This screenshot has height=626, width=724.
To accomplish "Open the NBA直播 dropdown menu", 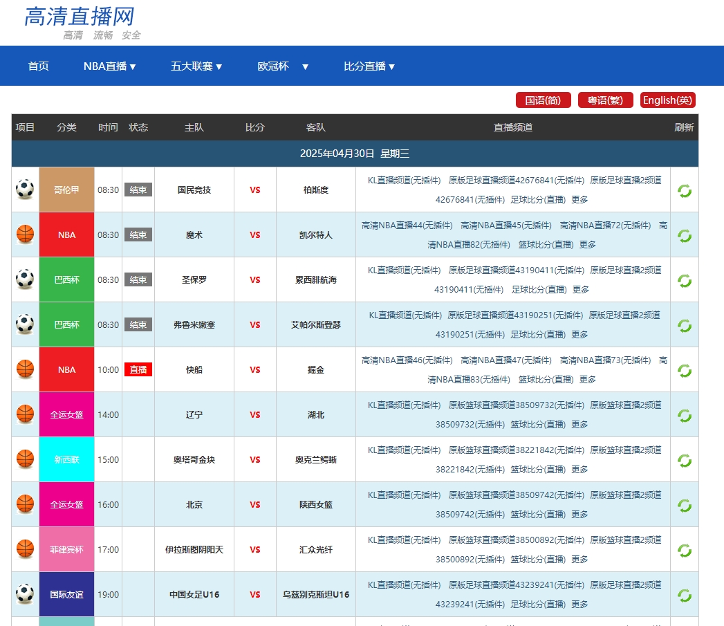I will coord(109,66).
